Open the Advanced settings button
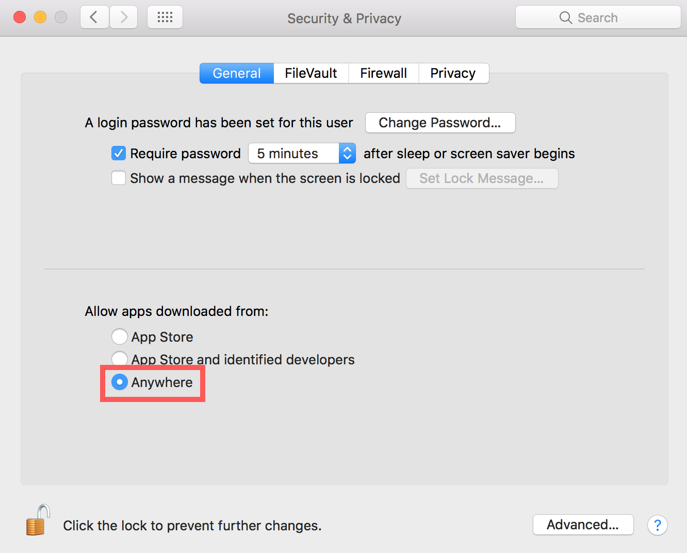This screenshot has width=687, height=553. tap(583, 525)
